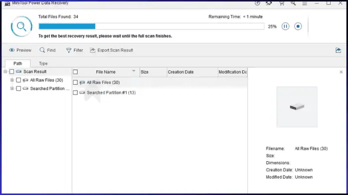Screen dimensions: 348x195
Task: Check Searched Partition checkbox in tree
Action: click(18, 89)
